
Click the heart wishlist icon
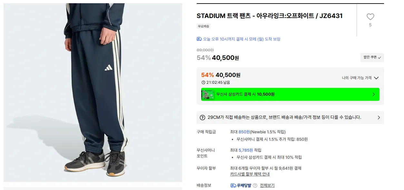coord(370,17)
